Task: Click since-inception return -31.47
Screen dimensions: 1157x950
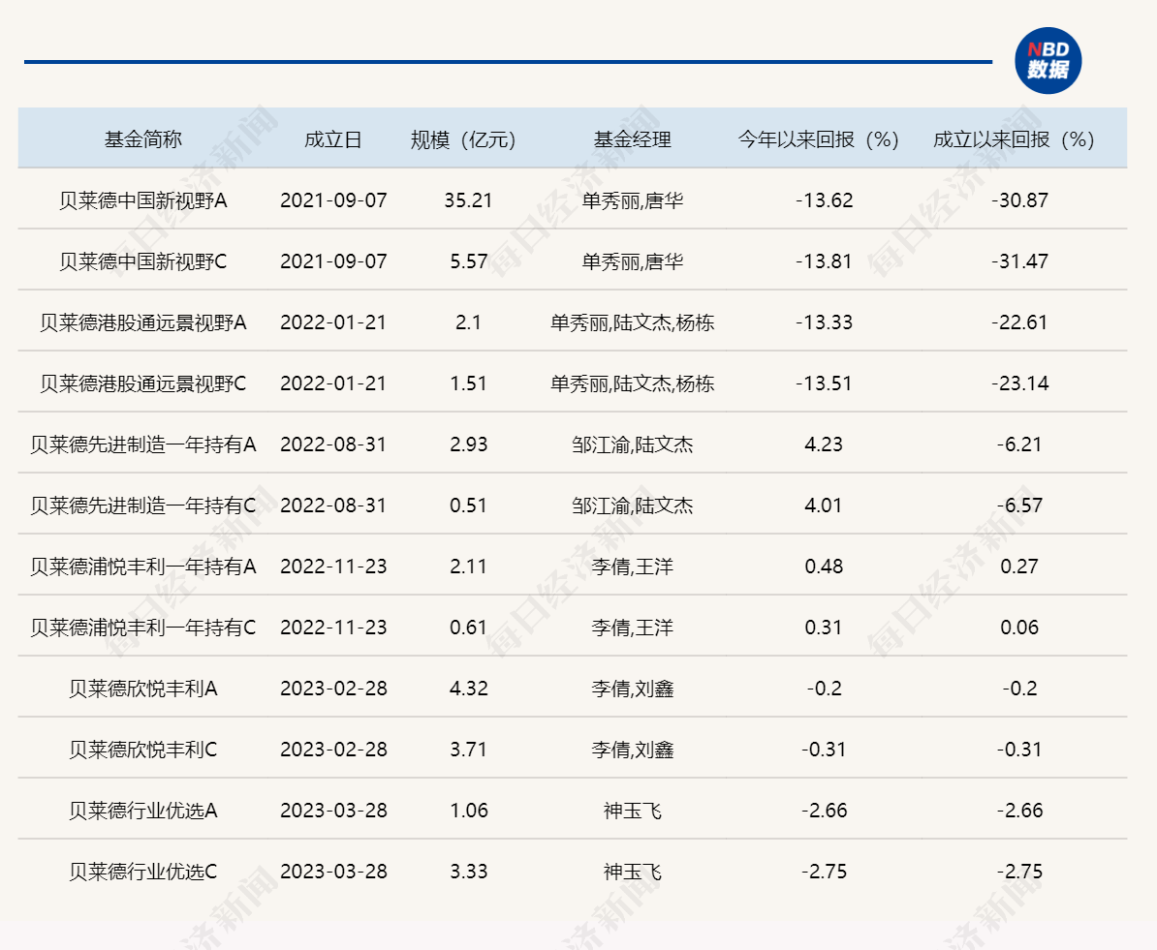Action: [1019, 261]
